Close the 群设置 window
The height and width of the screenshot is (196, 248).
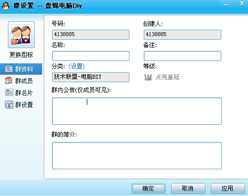[242, 3]
